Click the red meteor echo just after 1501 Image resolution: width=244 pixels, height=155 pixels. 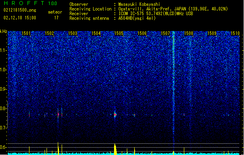coord(29,115)
